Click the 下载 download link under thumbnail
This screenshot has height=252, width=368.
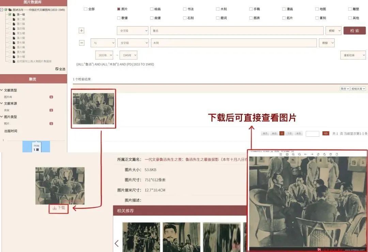click(x=59, y=208)
